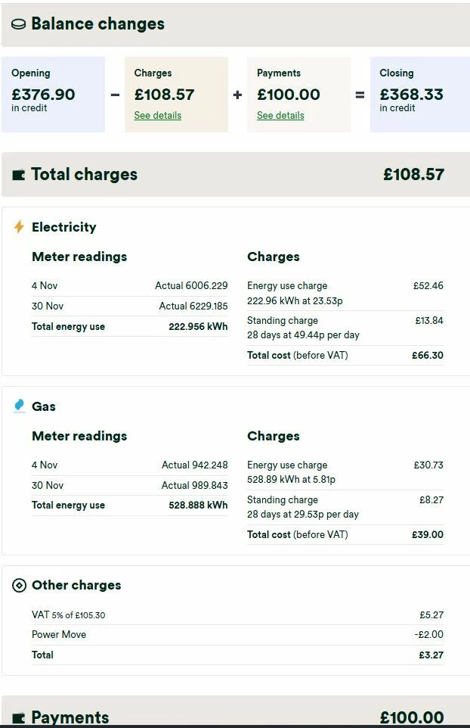Click the wallet icon beside Total charges

tap(19, 175)
